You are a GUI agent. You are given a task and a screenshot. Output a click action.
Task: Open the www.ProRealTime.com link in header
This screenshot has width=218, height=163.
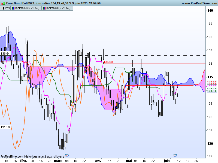coord(199,3)
